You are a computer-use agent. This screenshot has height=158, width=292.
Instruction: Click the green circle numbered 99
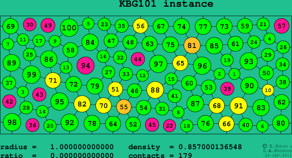31,75
